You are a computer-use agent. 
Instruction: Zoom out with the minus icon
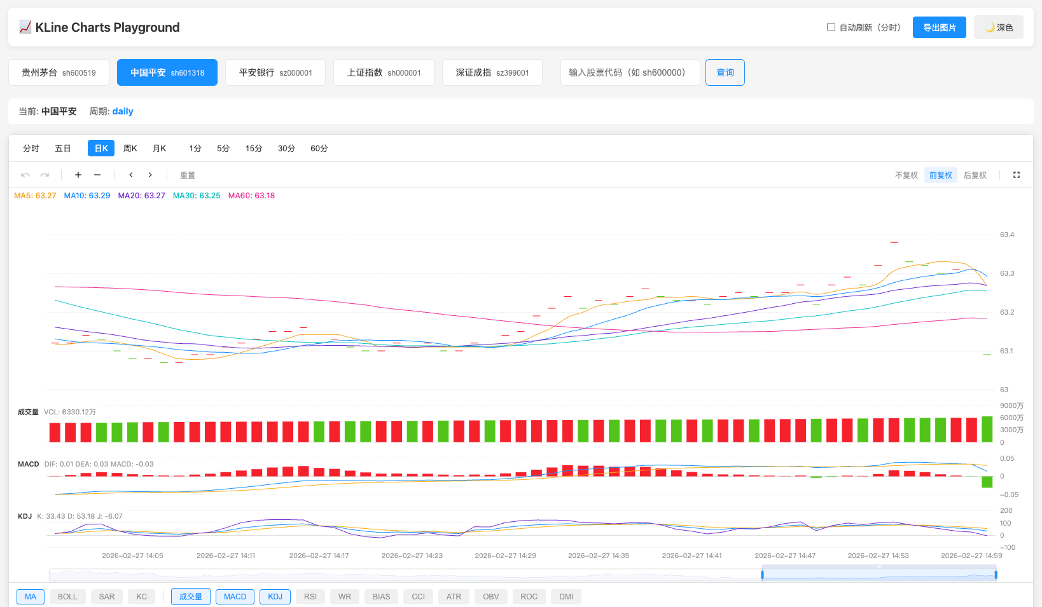[97, 175]
